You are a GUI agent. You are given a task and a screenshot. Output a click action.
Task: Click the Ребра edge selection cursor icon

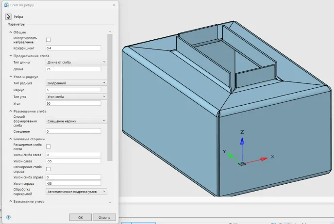(x=8, y=16)
